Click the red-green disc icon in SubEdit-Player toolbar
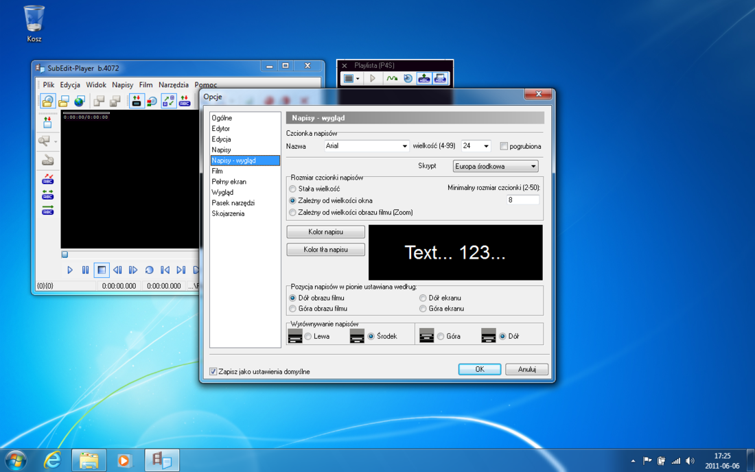 (152, 101)
